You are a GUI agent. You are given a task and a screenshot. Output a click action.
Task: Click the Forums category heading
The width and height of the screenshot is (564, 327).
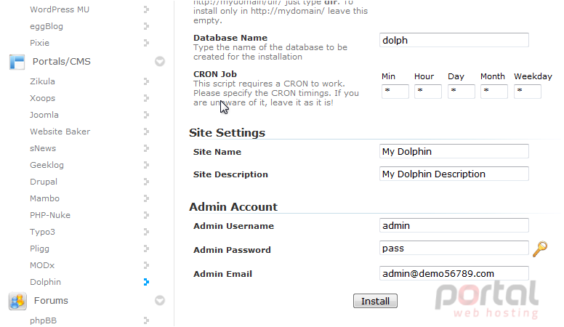click(51, 300)
